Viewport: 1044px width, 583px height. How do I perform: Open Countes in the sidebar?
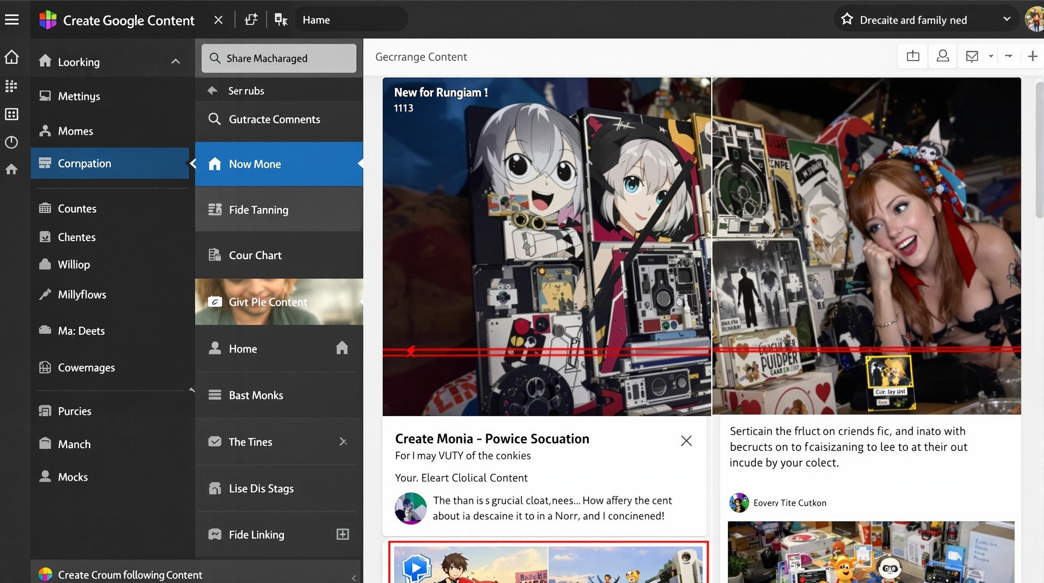[109, 208]
